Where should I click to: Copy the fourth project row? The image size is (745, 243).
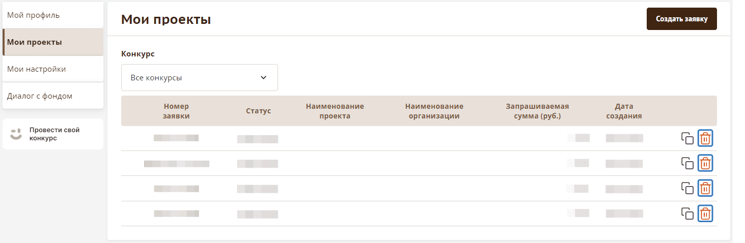click(x=687, y=214)
